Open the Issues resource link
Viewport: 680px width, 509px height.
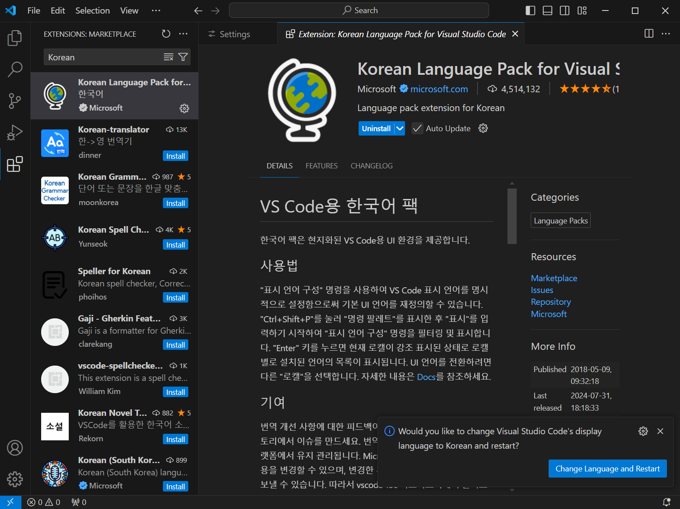coord(542,290)
